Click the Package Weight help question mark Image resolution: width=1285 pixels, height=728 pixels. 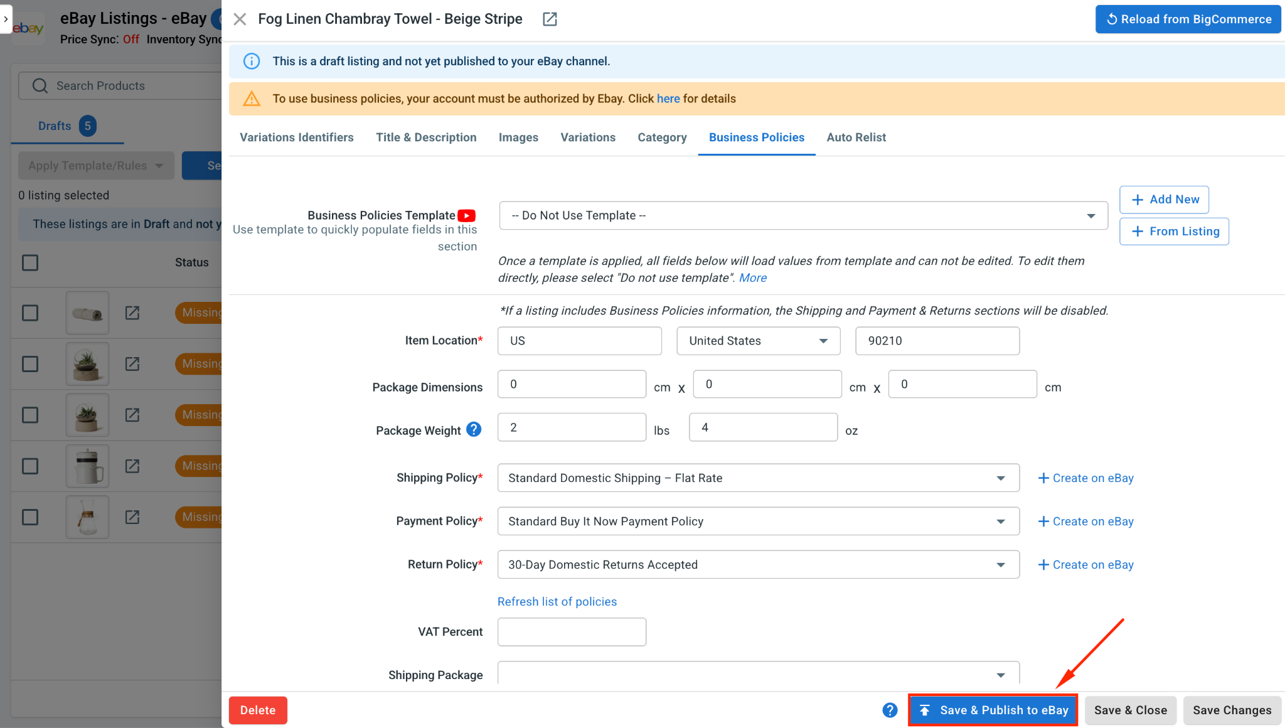point(474,429)
